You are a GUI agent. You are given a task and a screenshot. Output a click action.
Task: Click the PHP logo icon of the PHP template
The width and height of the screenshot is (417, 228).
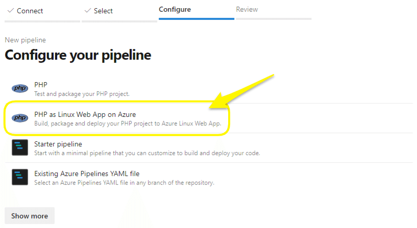coord(19,89)
